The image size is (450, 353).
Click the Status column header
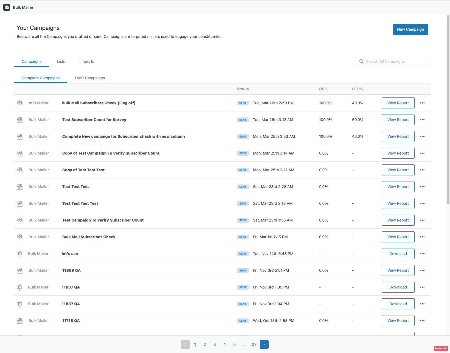pos(243,89)
